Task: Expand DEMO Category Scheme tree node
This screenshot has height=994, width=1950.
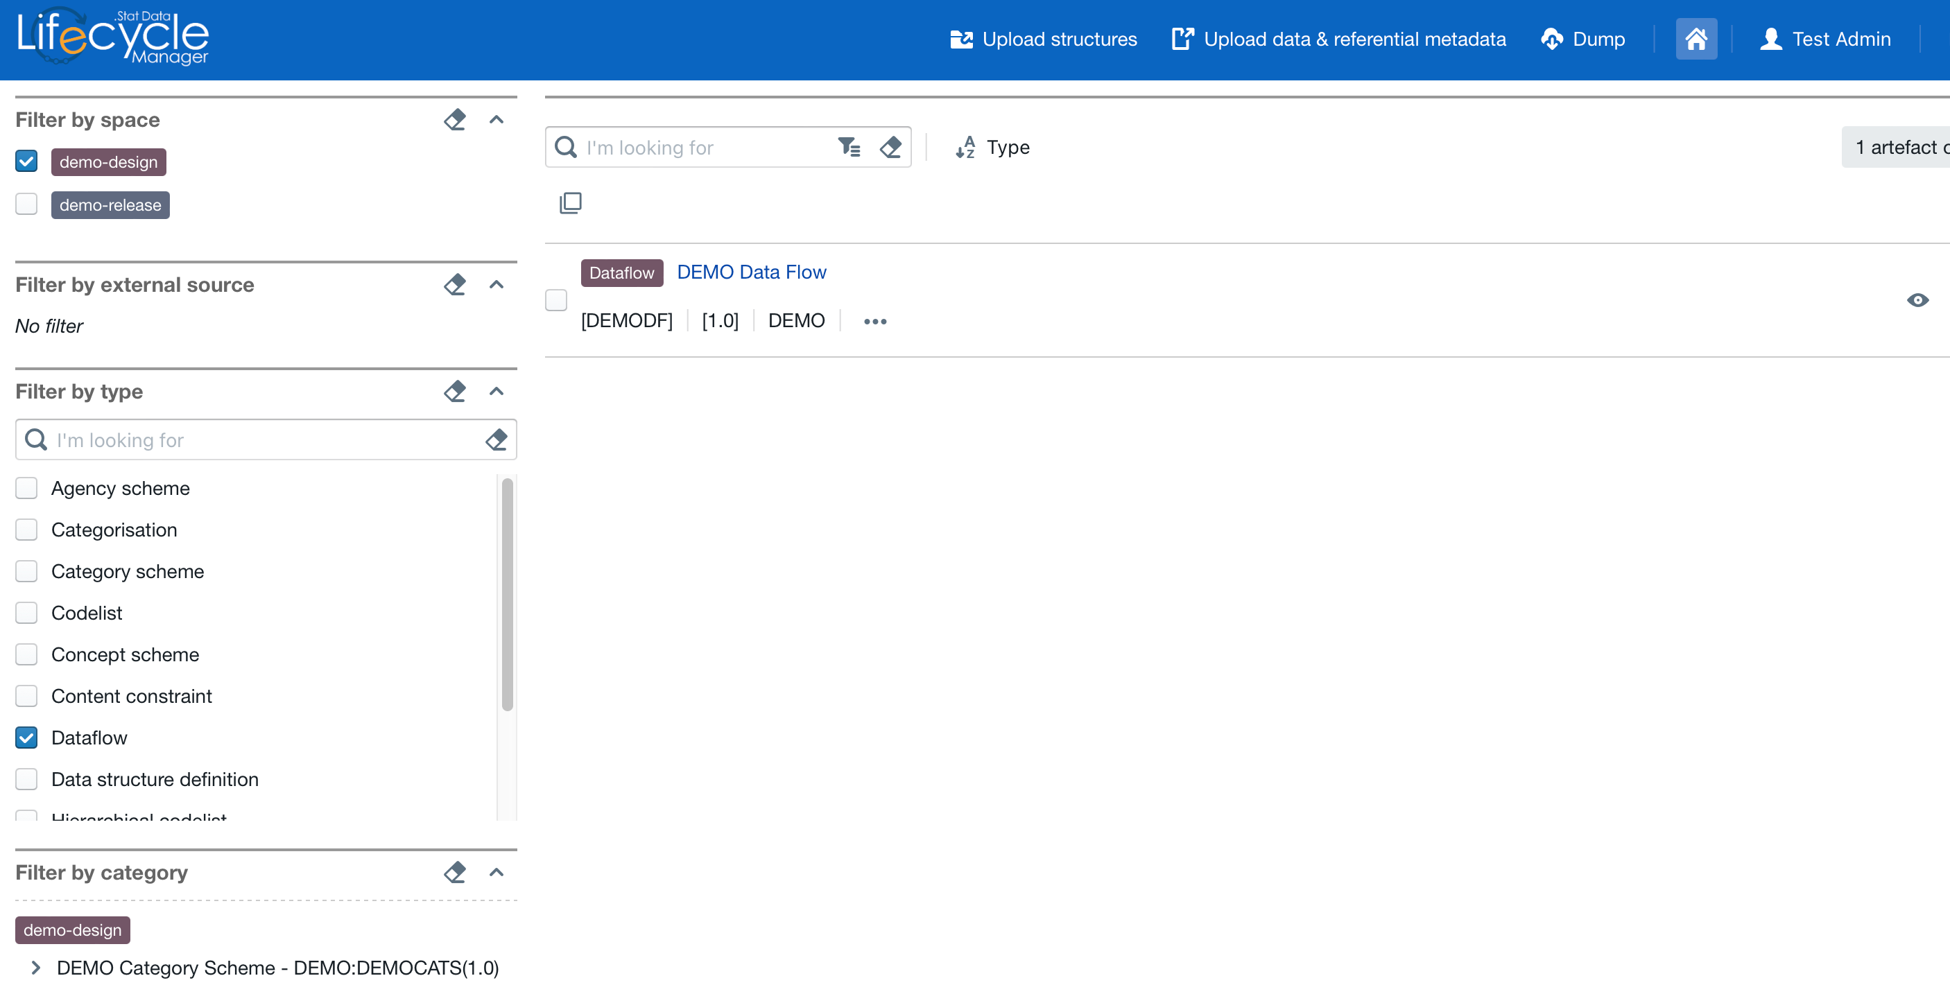Action: click(x=35, y=968)
